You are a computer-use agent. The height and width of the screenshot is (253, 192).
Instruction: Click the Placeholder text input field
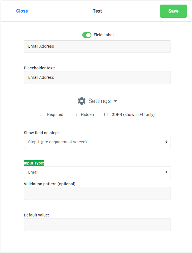(97, 77)
